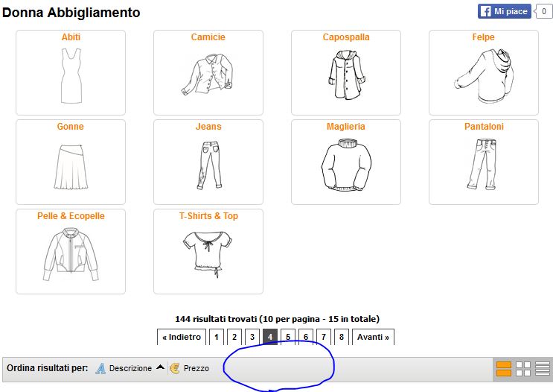Open the Abiti category title link

(71, 37)
